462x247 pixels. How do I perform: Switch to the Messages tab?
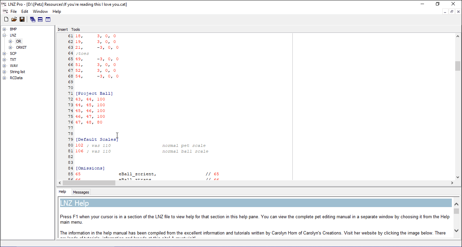coord(81,192)
